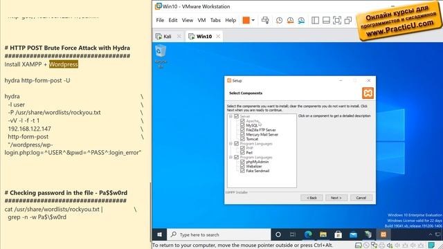Open the snapshot manager icon
The image size is (443, 249).
click(301, 20)
